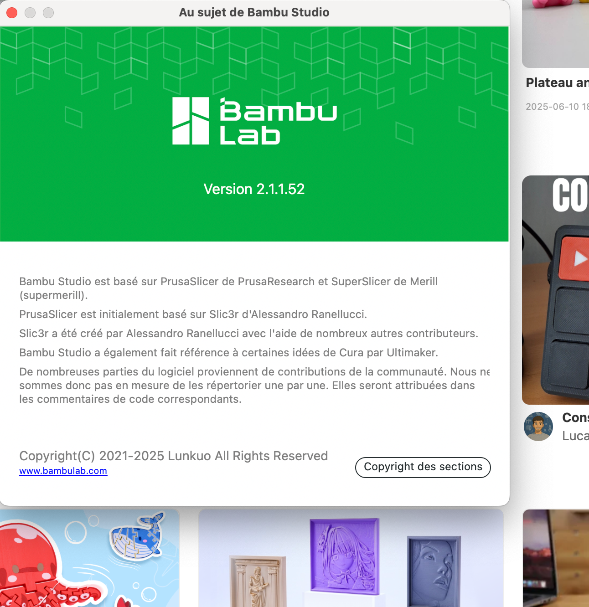Click the author avatar of Luca

538,427
